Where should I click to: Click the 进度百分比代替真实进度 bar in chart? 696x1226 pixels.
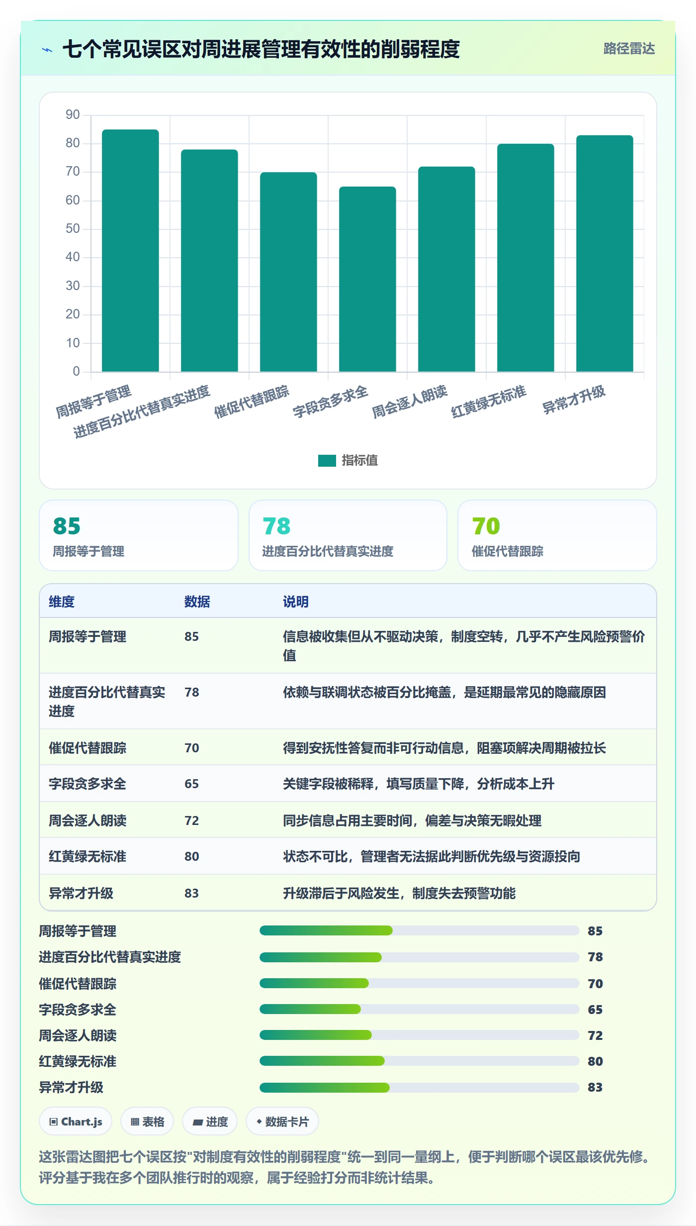(x=209, y=261)
